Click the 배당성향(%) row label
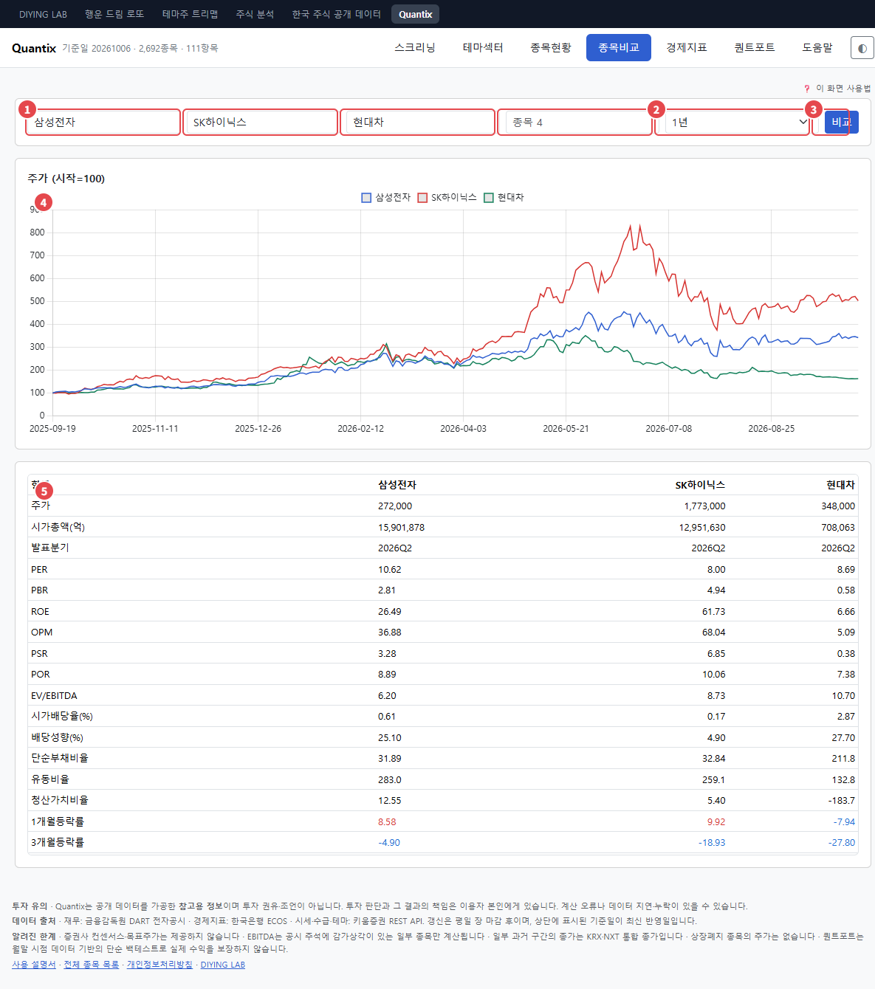875x989 pixels. (57, 737)
